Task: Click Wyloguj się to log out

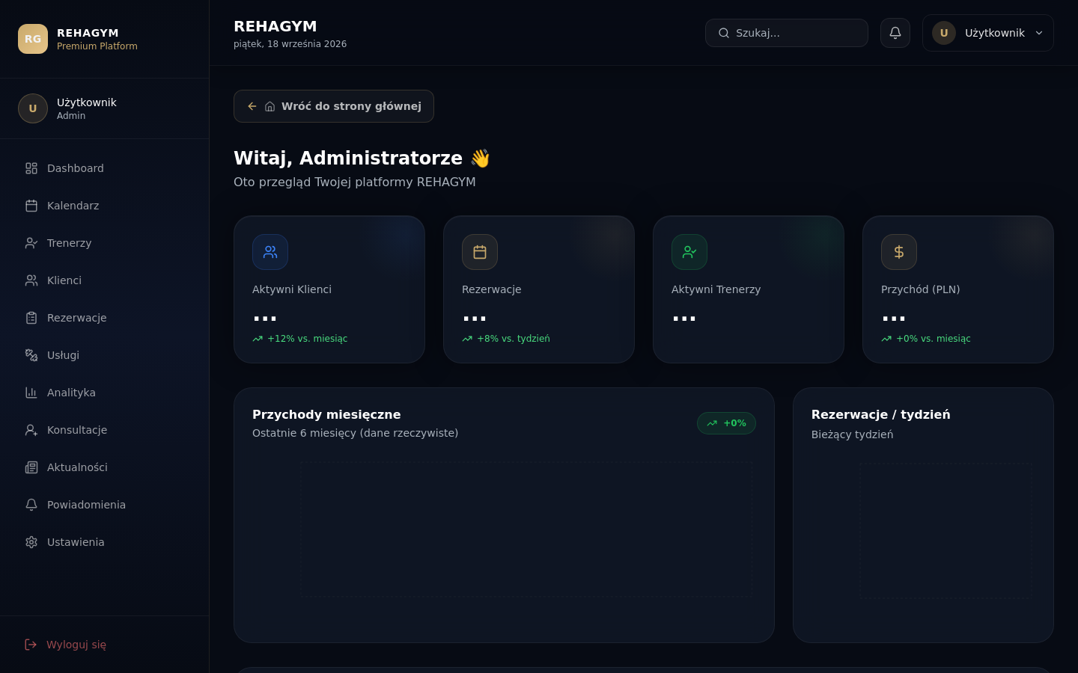Action: click(105, 645)
